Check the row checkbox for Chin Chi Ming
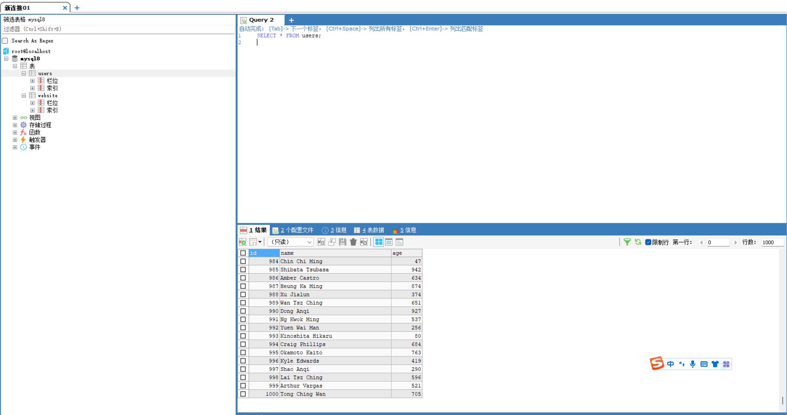Image resolution: width=787 pixels, height=415 pixels. coord(243,261)
